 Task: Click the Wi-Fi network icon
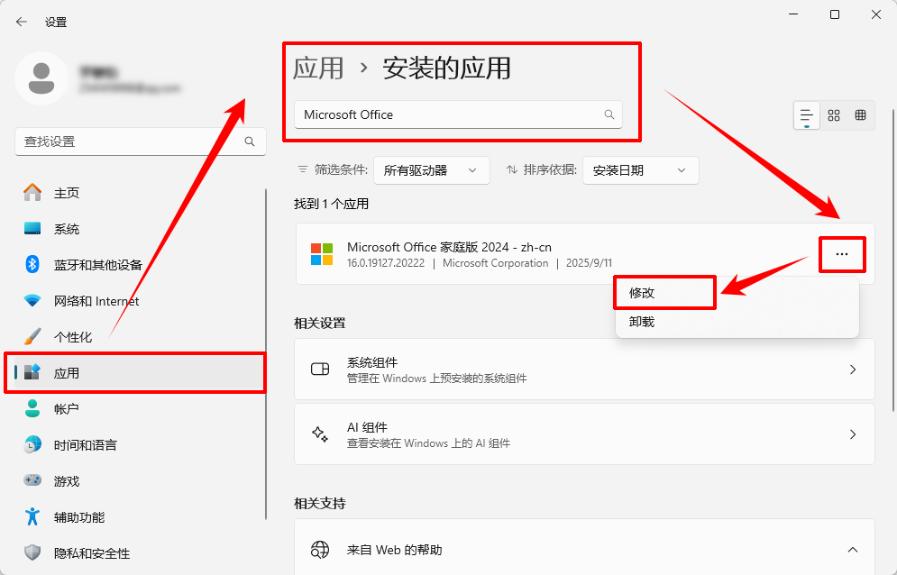32,300
